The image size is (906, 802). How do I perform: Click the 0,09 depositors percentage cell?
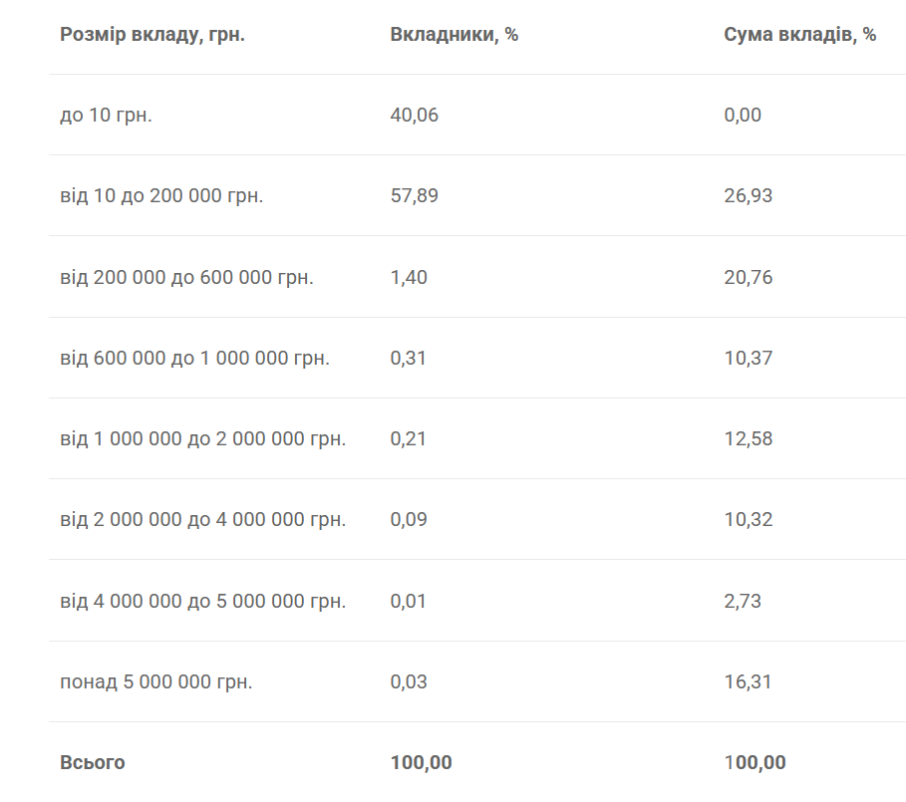408,519
